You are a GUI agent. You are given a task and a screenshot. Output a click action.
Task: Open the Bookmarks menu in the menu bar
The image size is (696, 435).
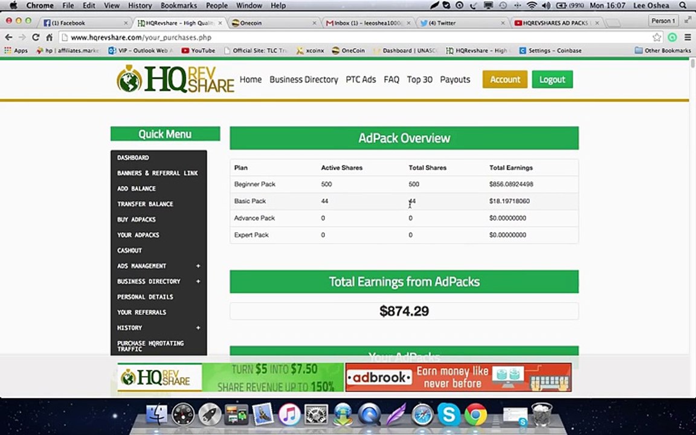coord(179,5)
